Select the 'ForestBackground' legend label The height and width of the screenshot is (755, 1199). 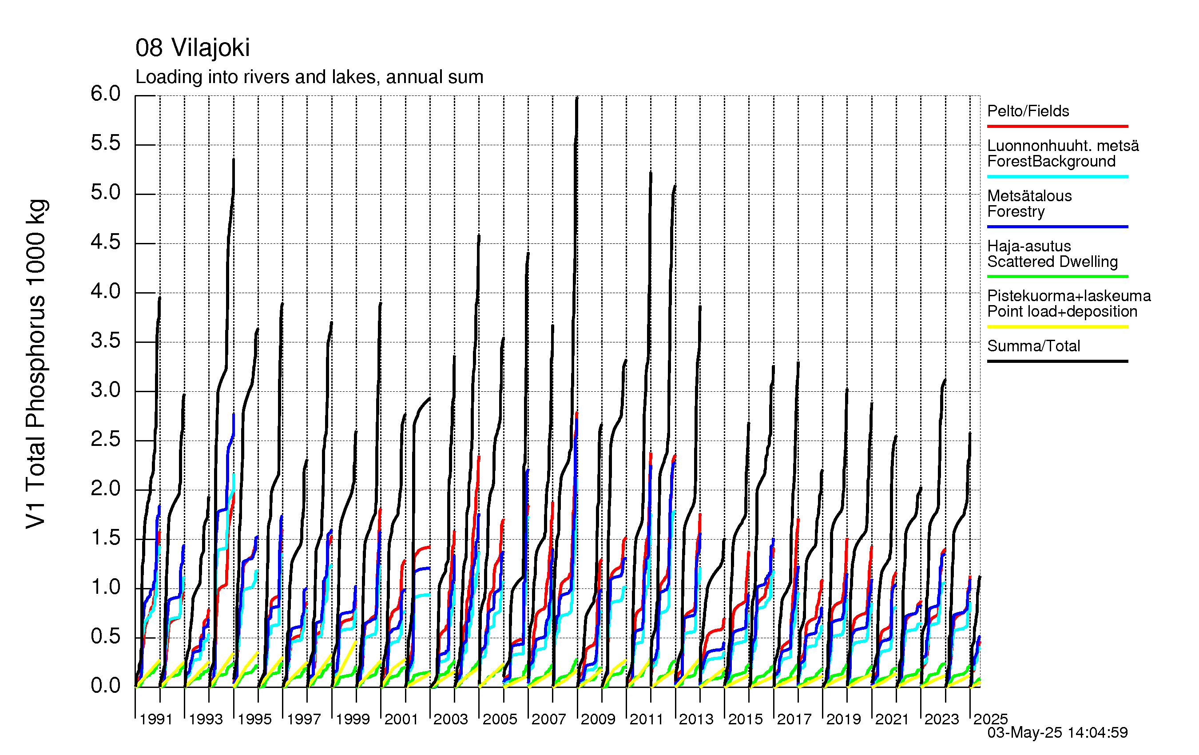point(1052,161)
